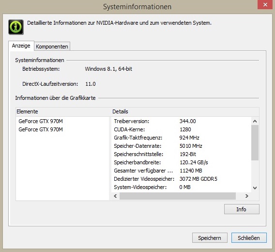Click the scroll left arrow below Details
The height and width of the screenshot is (252, 275).
[115, 196]
